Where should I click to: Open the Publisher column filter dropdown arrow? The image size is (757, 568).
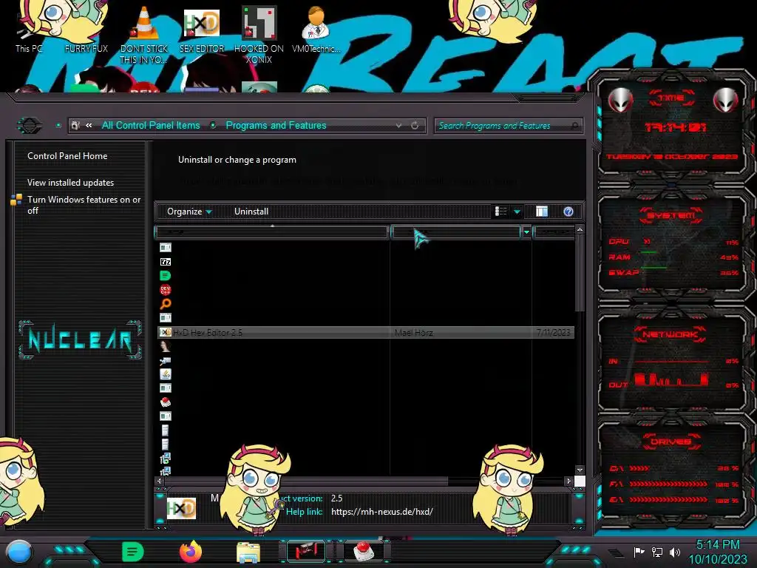pyautogui.click(x=526, y=232)
